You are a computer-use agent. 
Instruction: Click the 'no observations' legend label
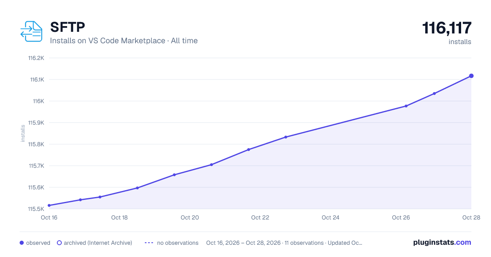(178, 243)
